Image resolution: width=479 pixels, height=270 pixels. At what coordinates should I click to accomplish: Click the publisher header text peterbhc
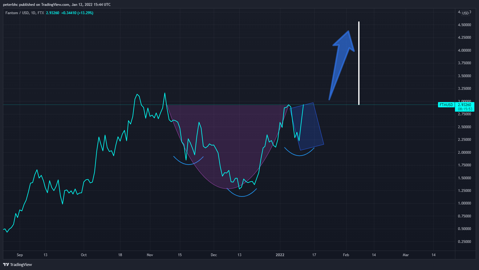[x=10, y=5]
